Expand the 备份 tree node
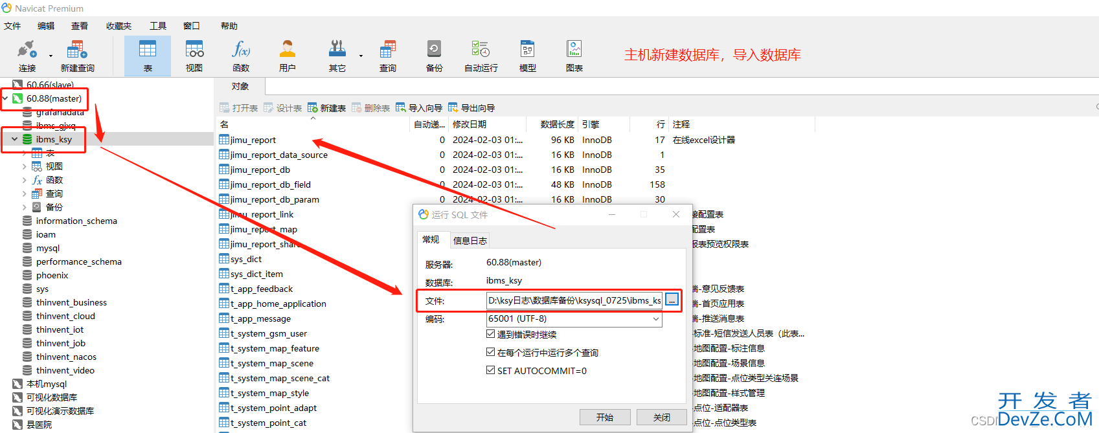This screenshot has width=1099, height=433. pyautogui.click(x=25, y=207)
